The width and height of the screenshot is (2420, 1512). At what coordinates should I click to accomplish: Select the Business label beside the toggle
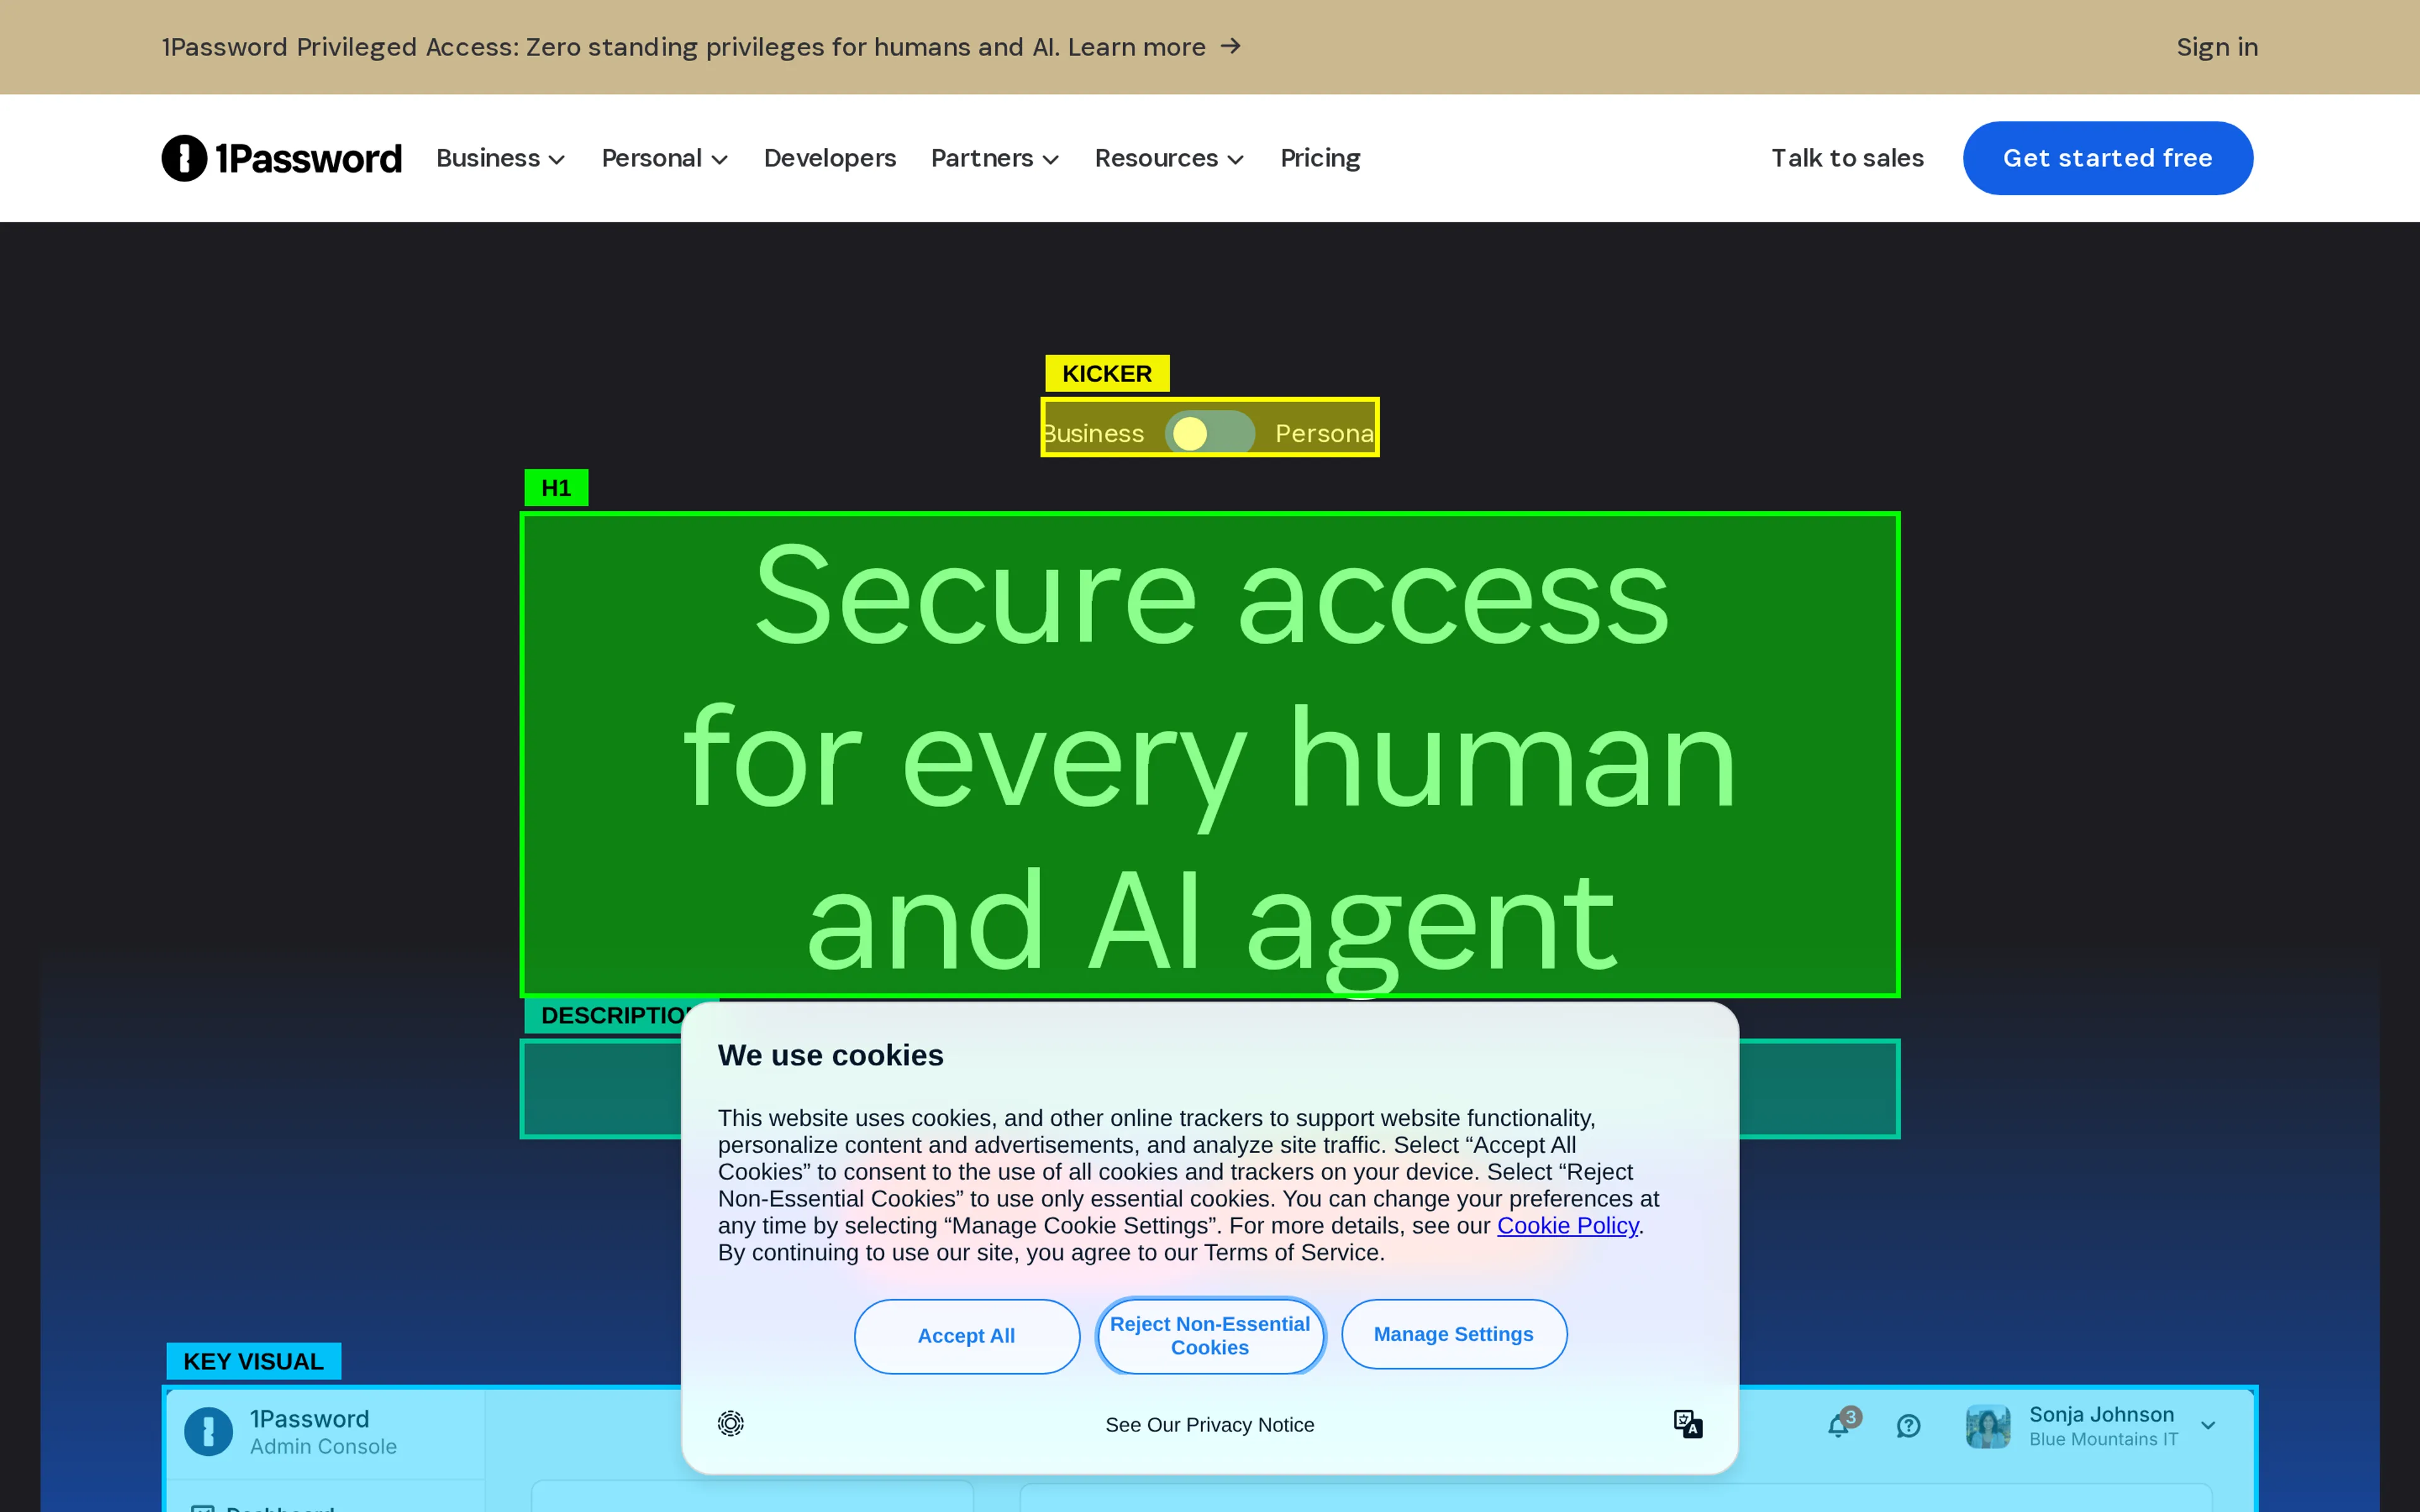point(1094,433)
